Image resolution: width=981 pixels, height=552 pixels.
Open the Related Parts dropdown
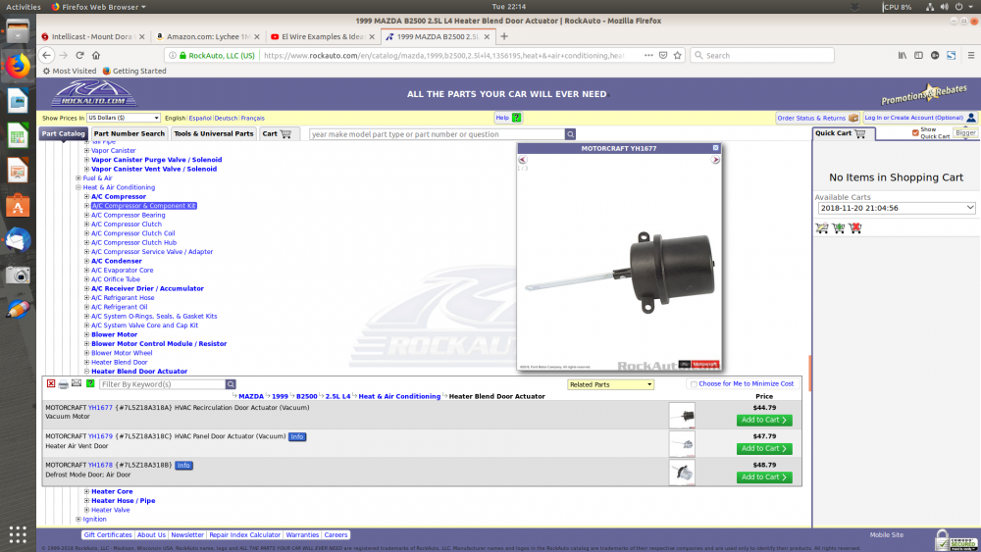point(610,384)
